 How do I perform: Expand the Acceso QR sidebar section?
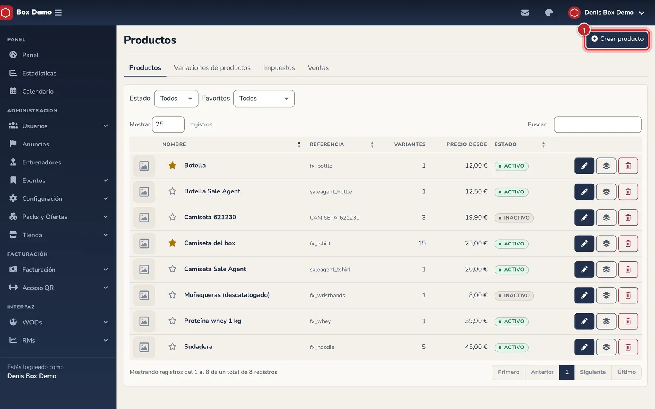(x=58, y=288)
